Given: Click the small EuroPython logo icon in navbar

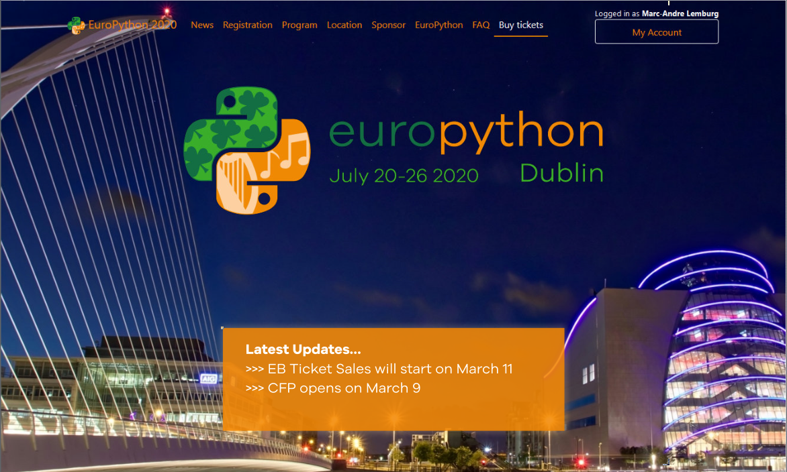Looking at the screenshot, I should pyautogui.click(x=76, y=25).
